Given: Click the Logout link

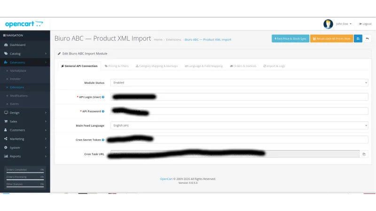Looking at the screenshot, I should 365,24.
